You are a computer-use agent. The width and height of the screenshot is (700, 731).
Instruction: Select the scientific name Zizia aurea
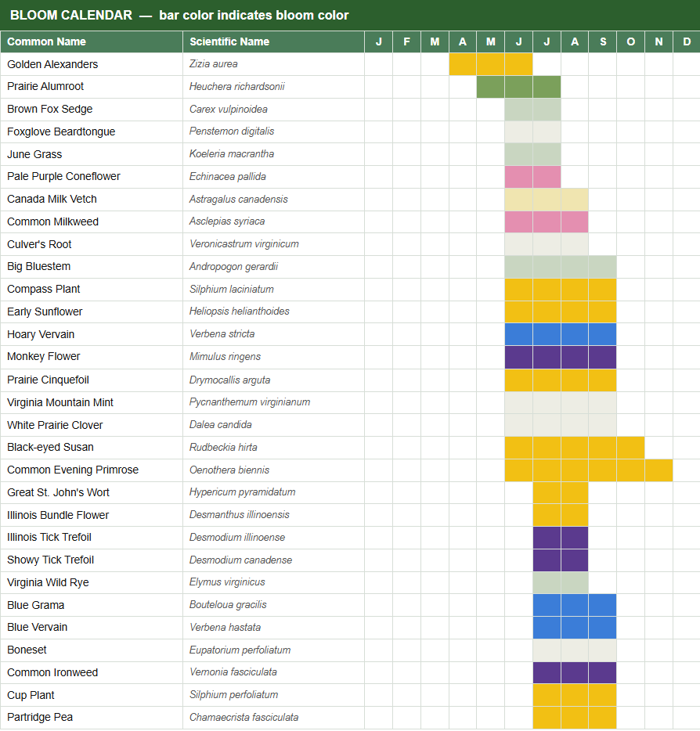214,64
